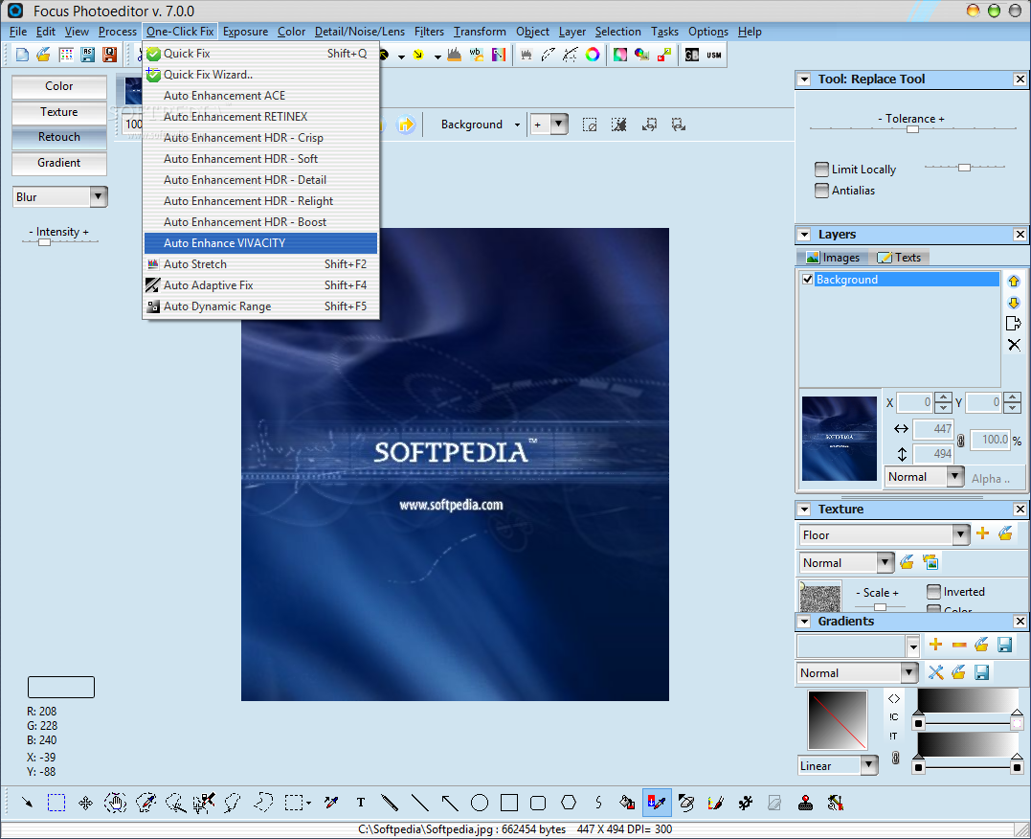Select the arrow line drawing tool
1031x839 pixels.
(450, 803)
